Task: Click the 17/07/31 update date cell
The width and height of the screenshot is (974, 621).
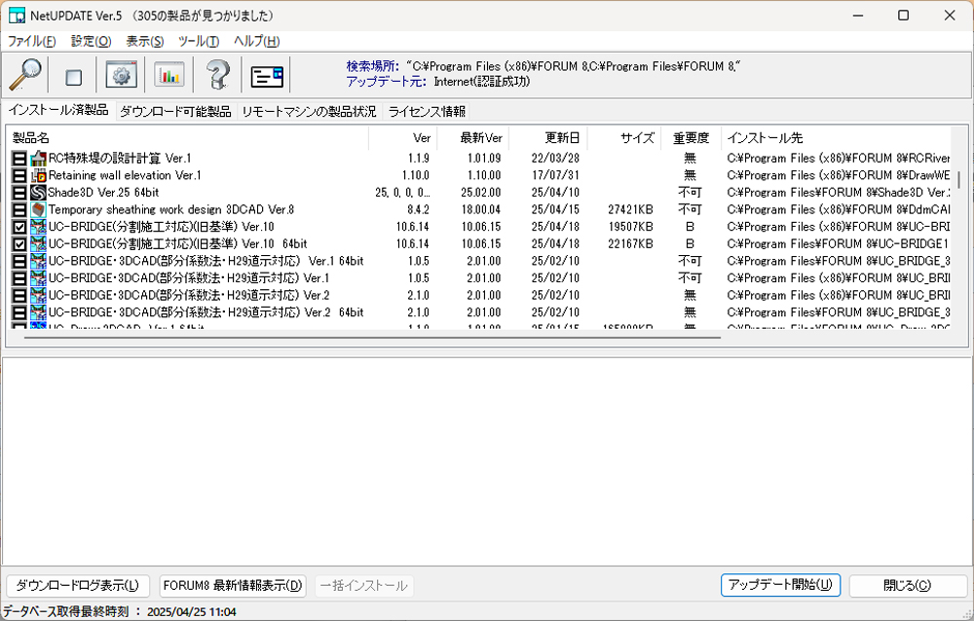Action: [x=555, y=176]
